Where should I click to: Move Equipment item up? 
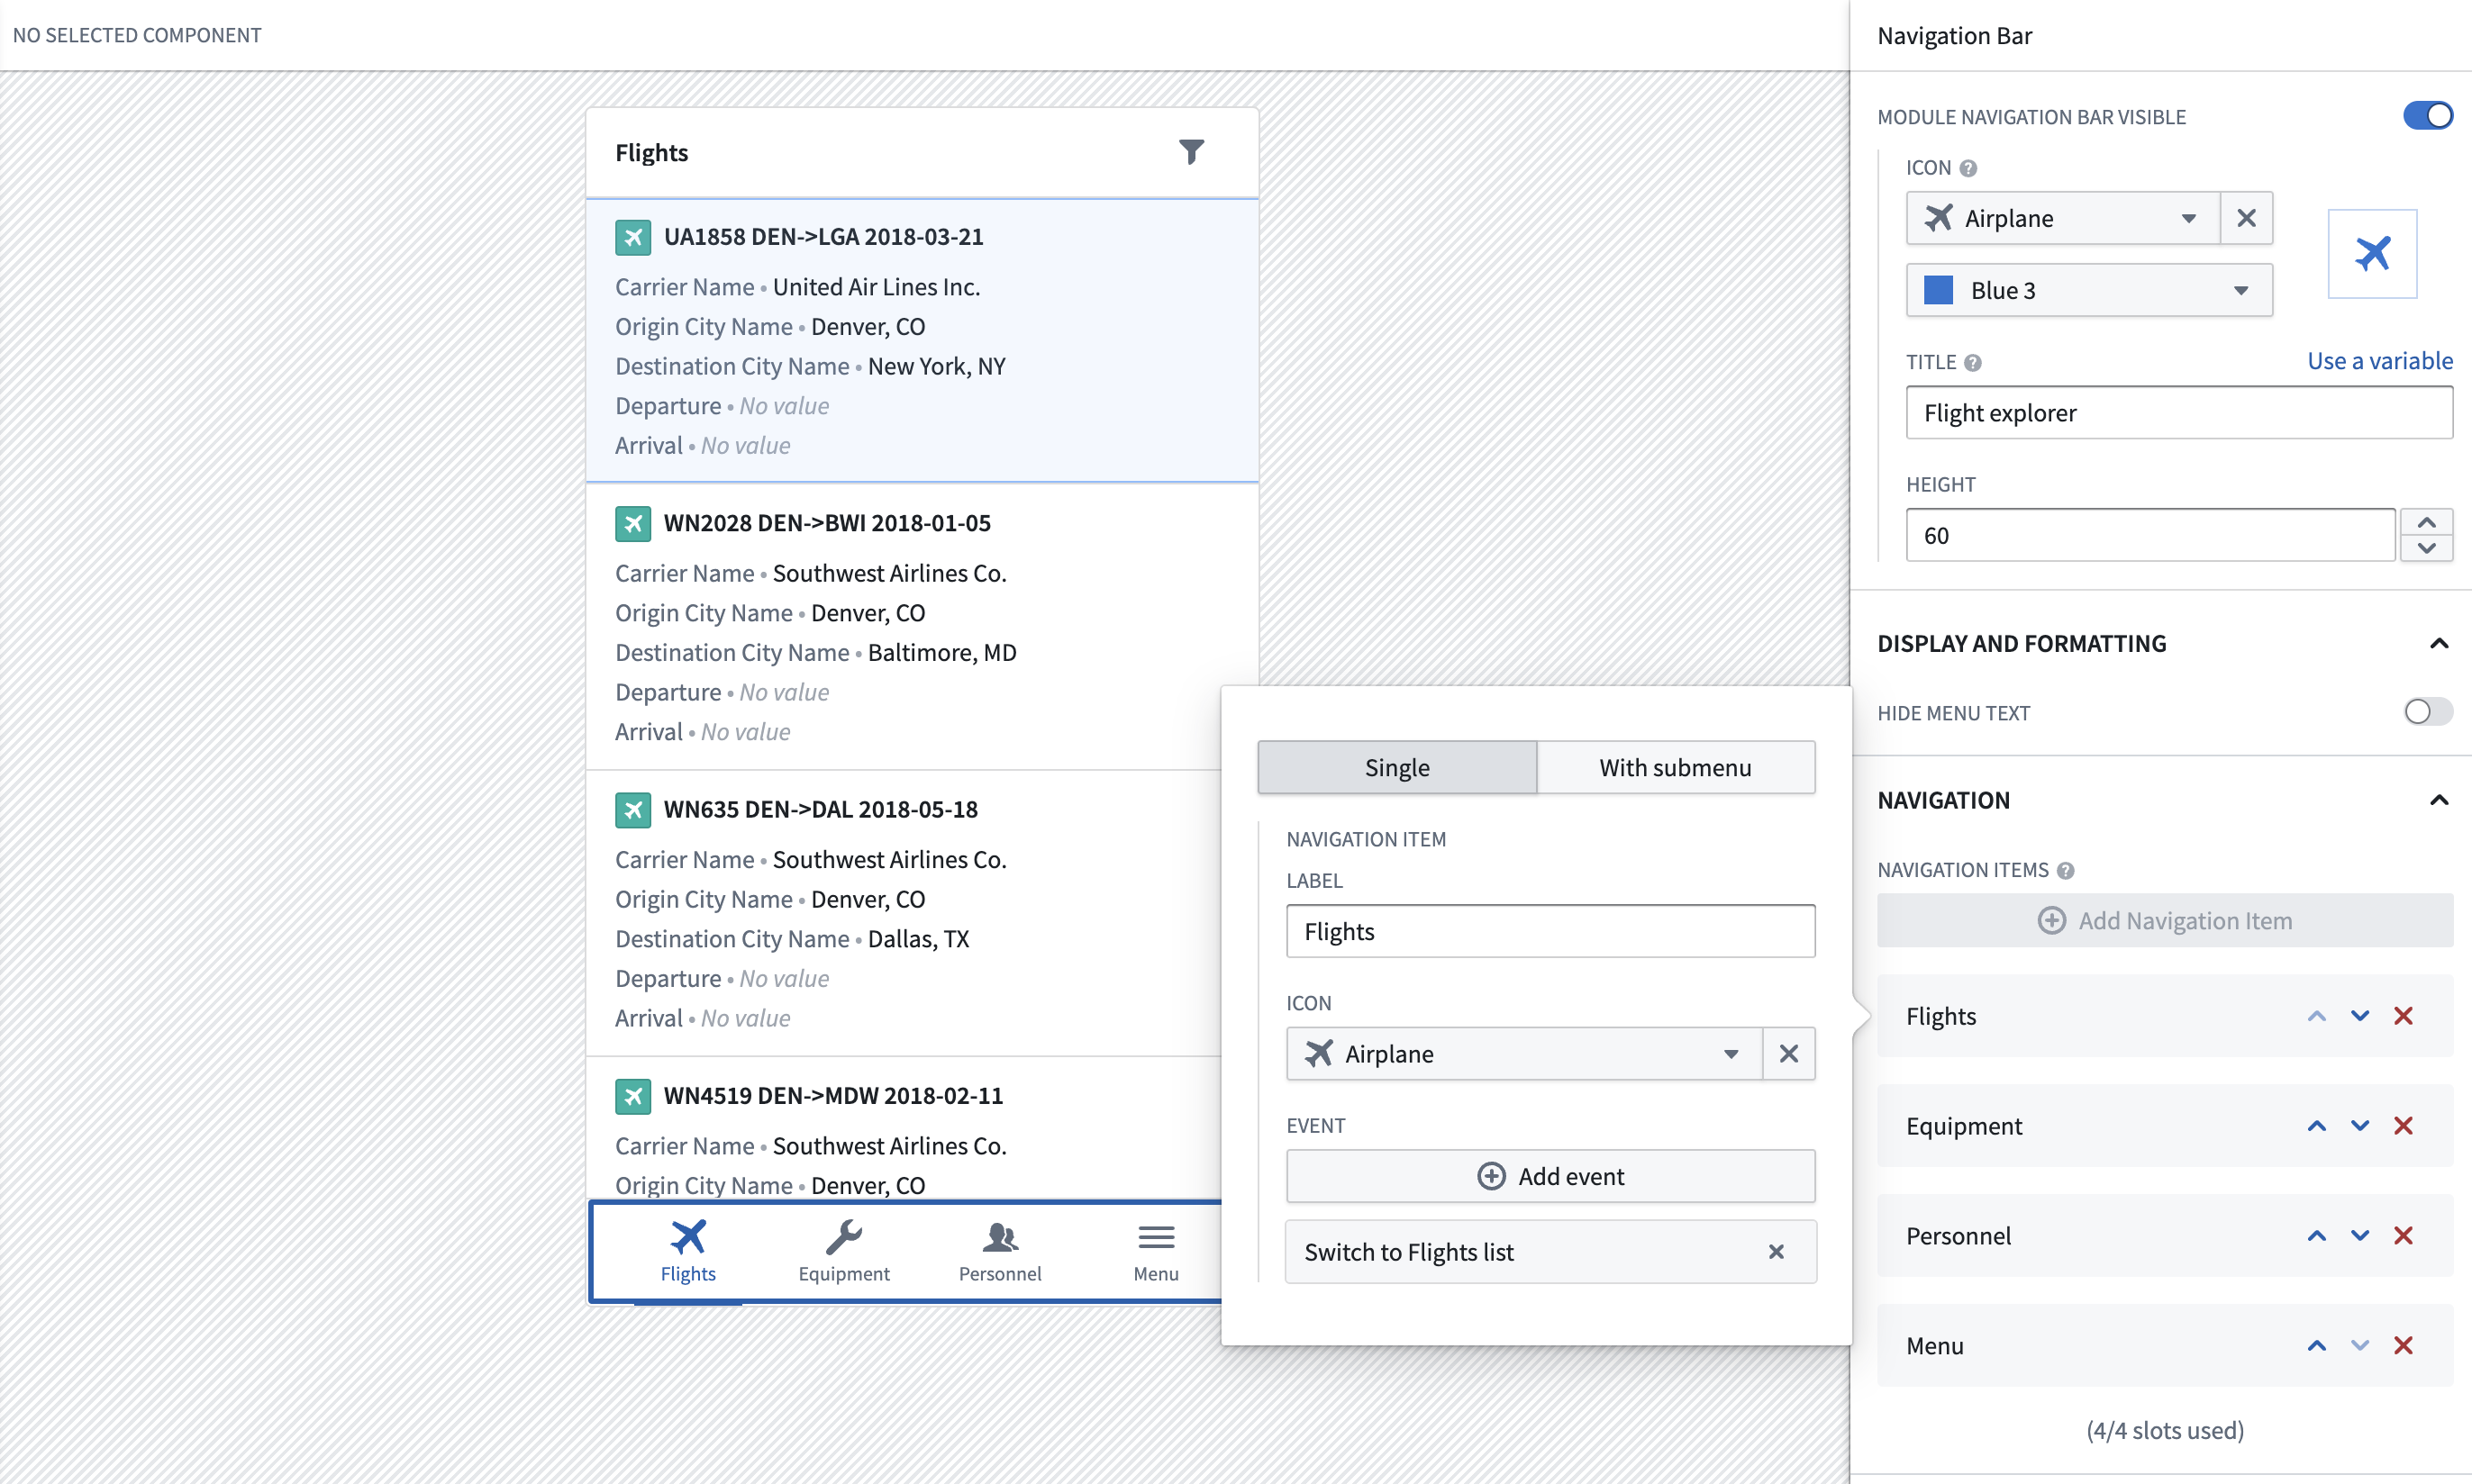(2317, 1126)
